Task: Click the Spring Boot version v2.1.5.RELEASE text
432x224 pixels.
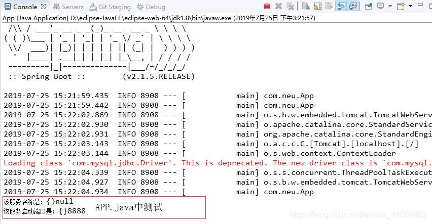Action: 159,76
